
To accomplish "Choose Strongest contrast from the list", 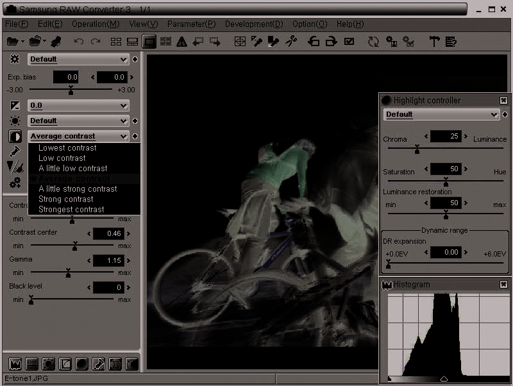I will click(x=71, y=210).
